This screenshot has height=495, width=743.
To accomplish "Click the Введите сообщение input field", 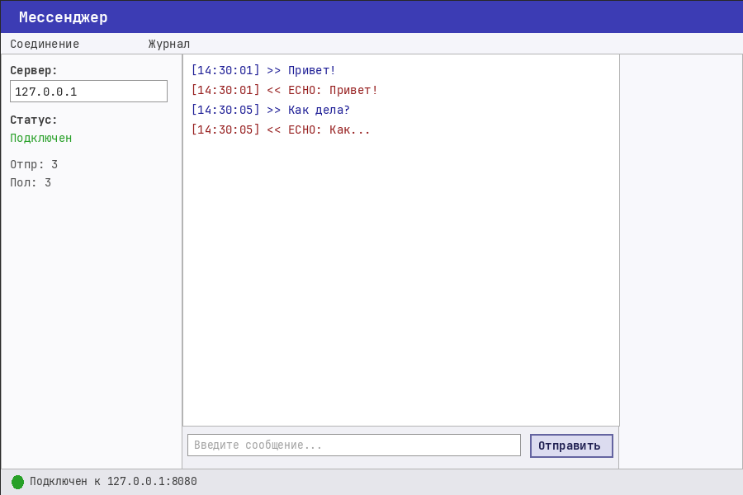I will coord(354,445).
